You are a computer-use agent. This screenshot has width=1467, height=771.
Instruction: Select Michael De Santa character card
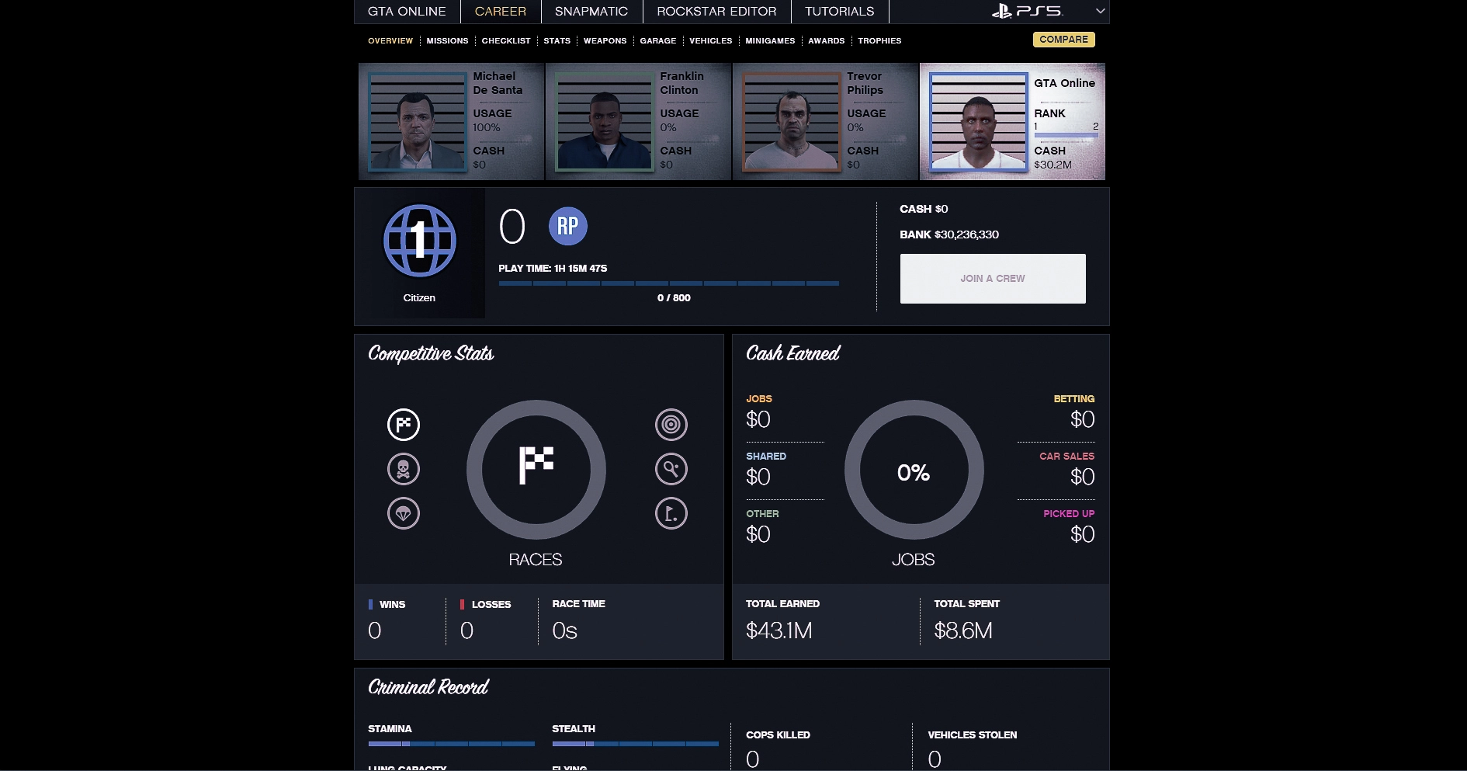[x=452, y=122]
